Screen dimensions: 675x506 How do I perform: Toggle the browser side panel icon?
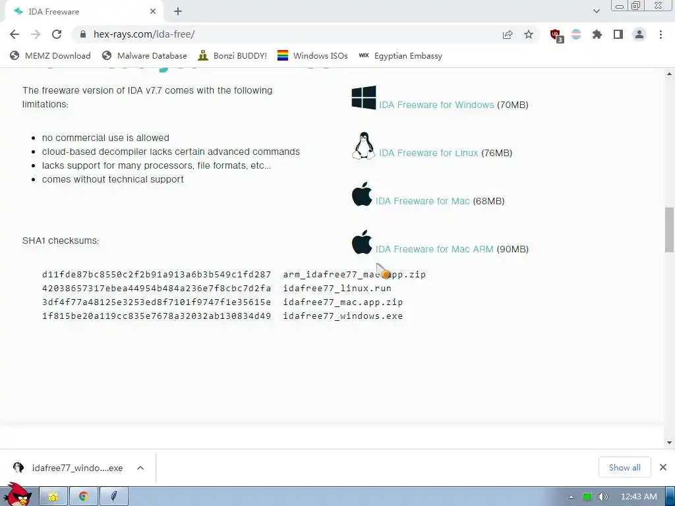click(618, 34)
